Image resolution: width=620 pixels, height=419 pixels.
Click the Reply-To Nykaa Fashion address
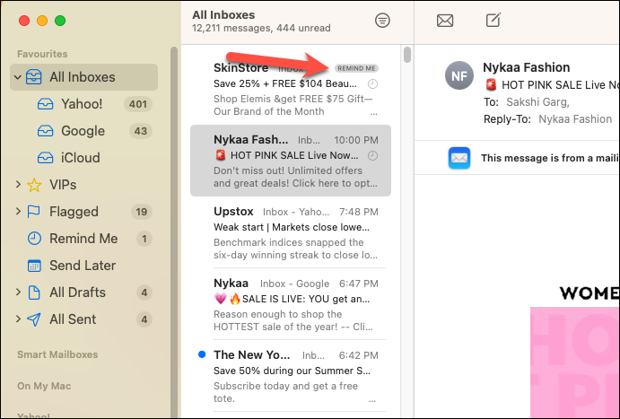click(575, 119)
